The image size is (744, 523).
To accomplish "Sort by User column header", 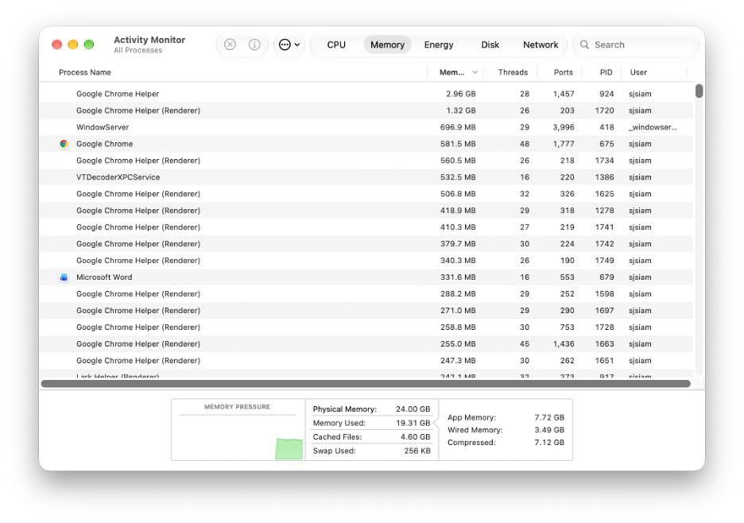I will [638, 72].
